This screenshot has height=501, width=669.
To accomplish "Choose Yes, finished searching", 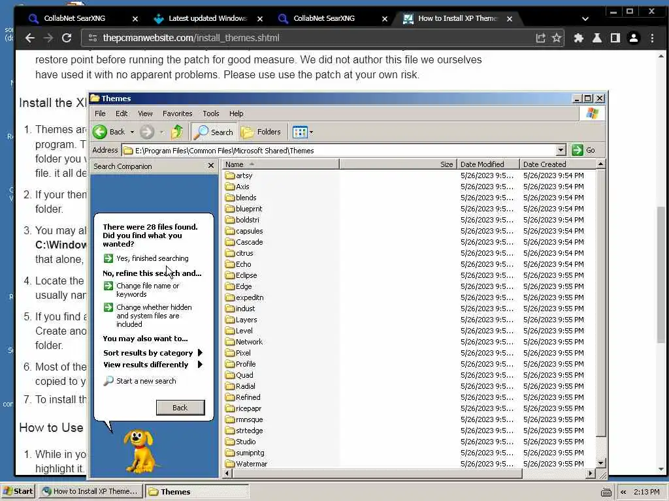I will (146, 258).
